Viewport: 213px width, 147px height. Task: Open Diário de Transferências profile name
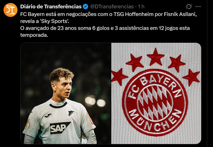(51, 6)
